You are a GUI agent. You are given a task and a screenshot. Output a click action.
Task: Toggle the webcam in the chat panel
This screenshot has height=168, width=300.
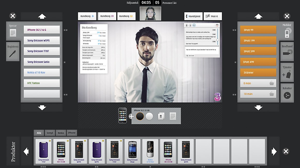coord(190,25)
